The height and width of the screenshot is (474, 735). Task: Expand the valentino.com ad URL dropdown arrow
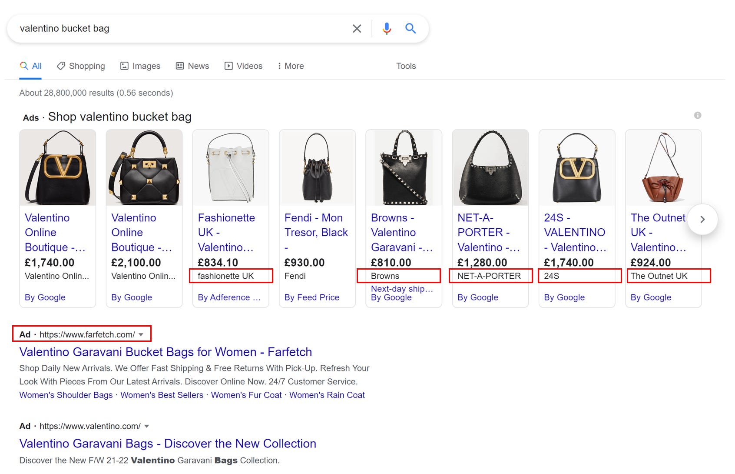click(x=146, y=426)
